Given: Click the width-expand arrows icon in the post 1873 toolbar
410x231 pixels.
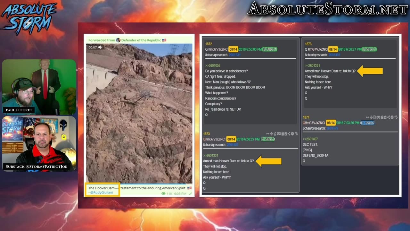Looking at the screenshot, I should pyautogui.click(x=268, y=134).
